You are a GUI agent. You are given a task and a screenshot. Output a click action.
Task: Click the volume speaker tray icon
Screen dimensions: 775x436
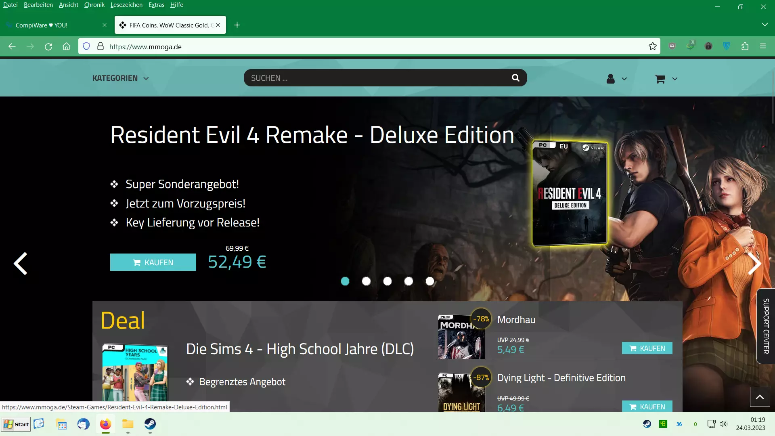point(723,424)
